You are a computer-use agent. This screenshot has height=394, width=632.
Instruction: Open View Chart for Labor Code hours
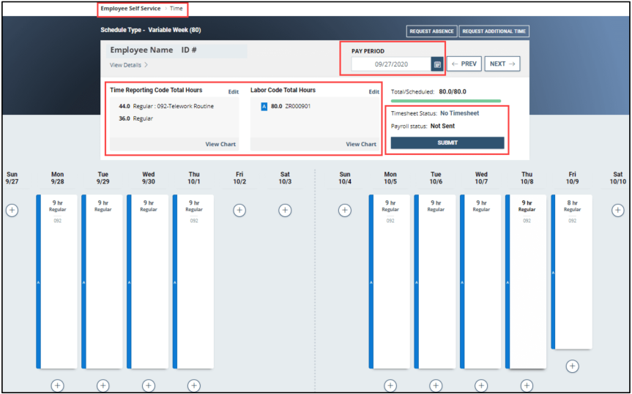tap(361, 144)
